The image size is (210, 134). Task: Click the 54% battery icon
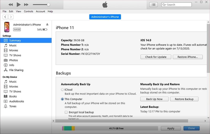(x=45, y=29)
